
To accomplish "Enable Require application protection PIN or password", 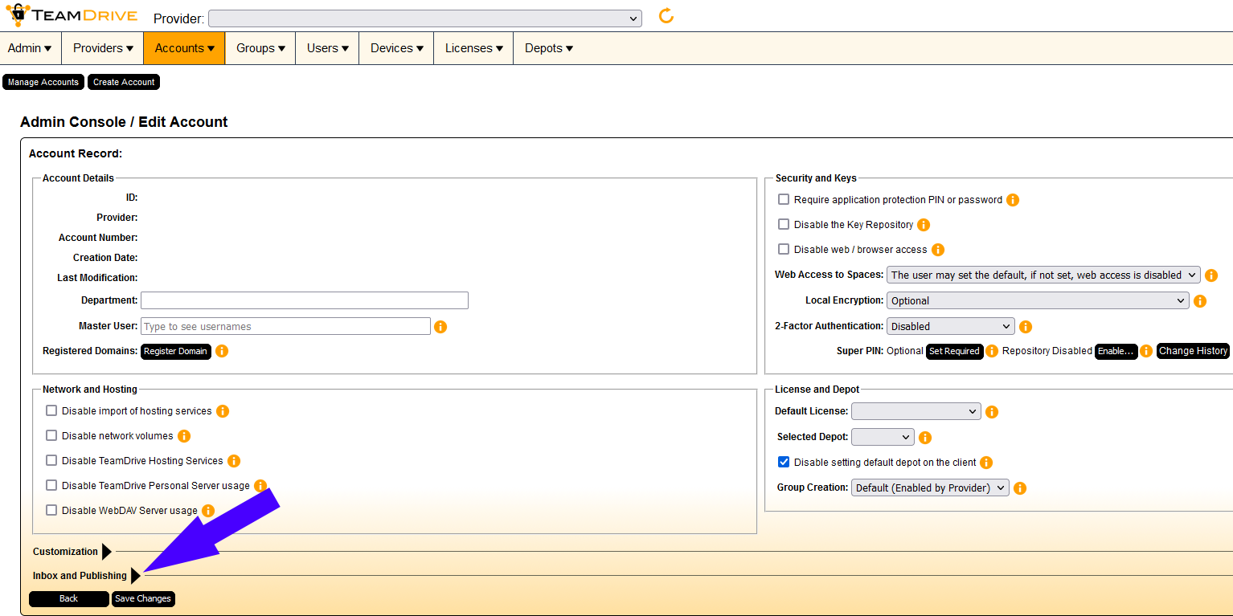I will 784,199.
